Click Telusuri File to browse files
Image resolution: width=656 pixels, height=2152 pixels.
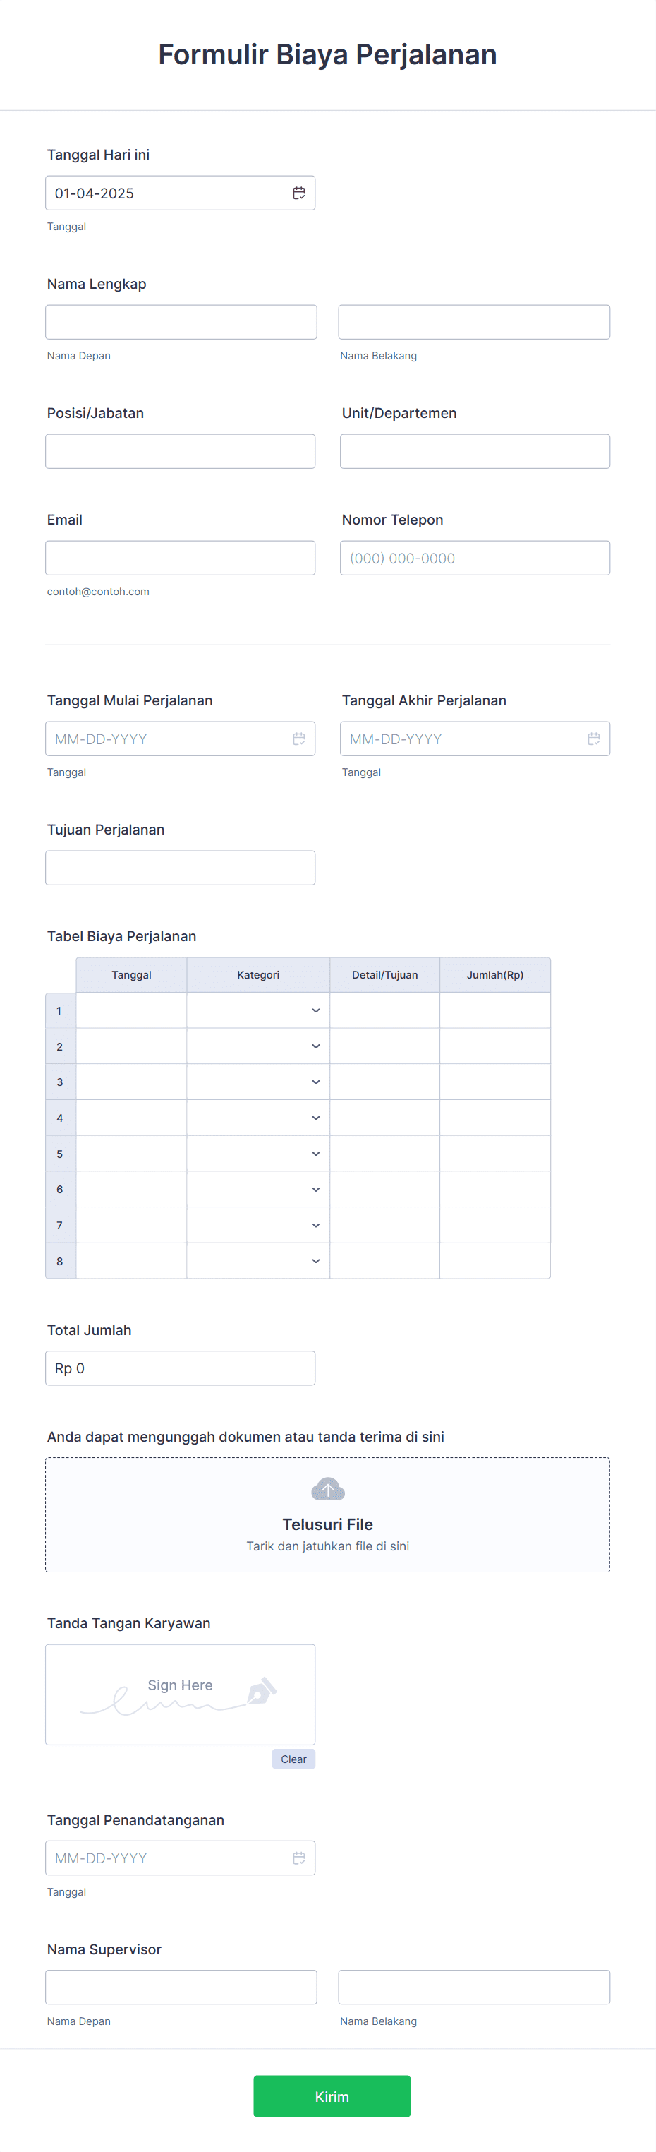[328, 1524]
